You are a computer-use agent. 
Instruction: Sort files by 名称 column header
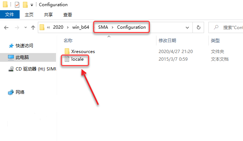(x=68, y=41)
